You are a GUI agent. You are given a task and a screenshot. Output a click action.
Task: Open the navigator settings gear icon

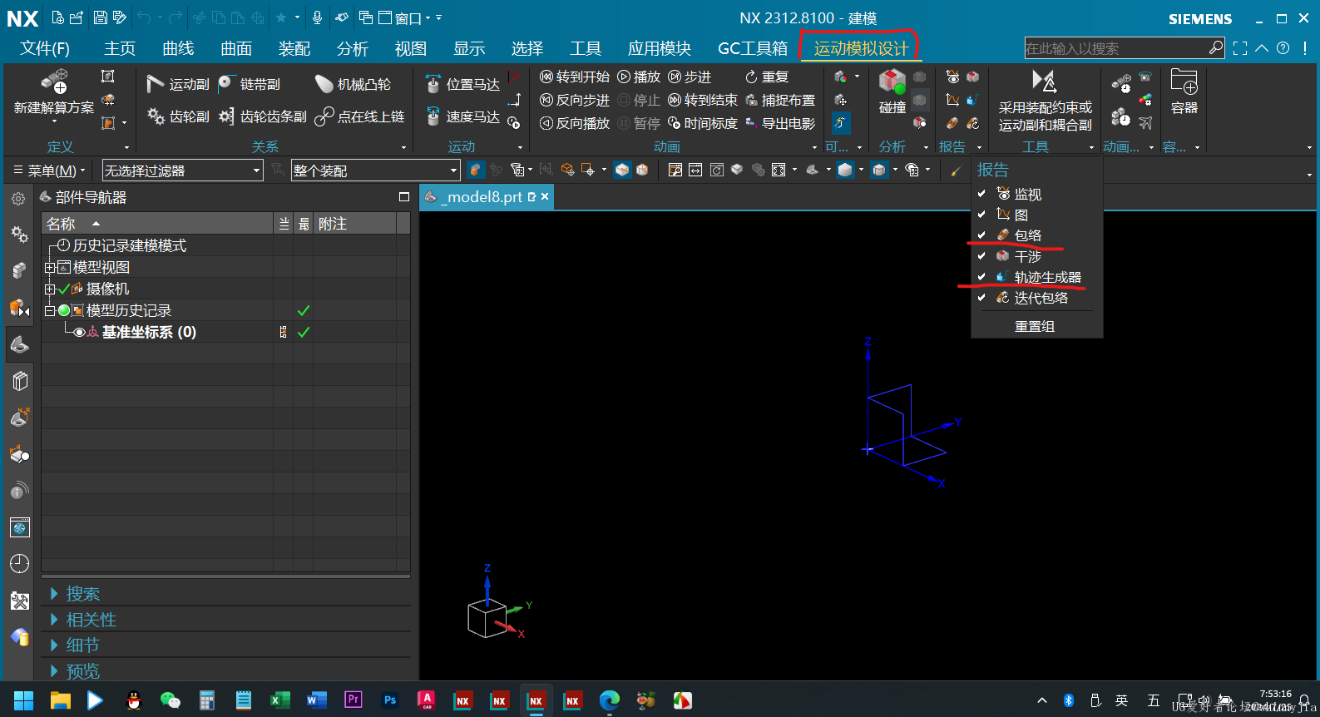[x=18, y=199]
